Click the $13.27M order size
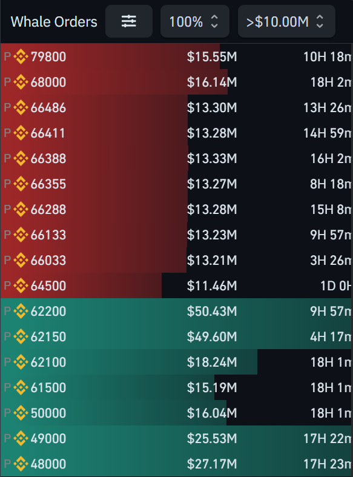353x477 pixels. pos(212,184)
